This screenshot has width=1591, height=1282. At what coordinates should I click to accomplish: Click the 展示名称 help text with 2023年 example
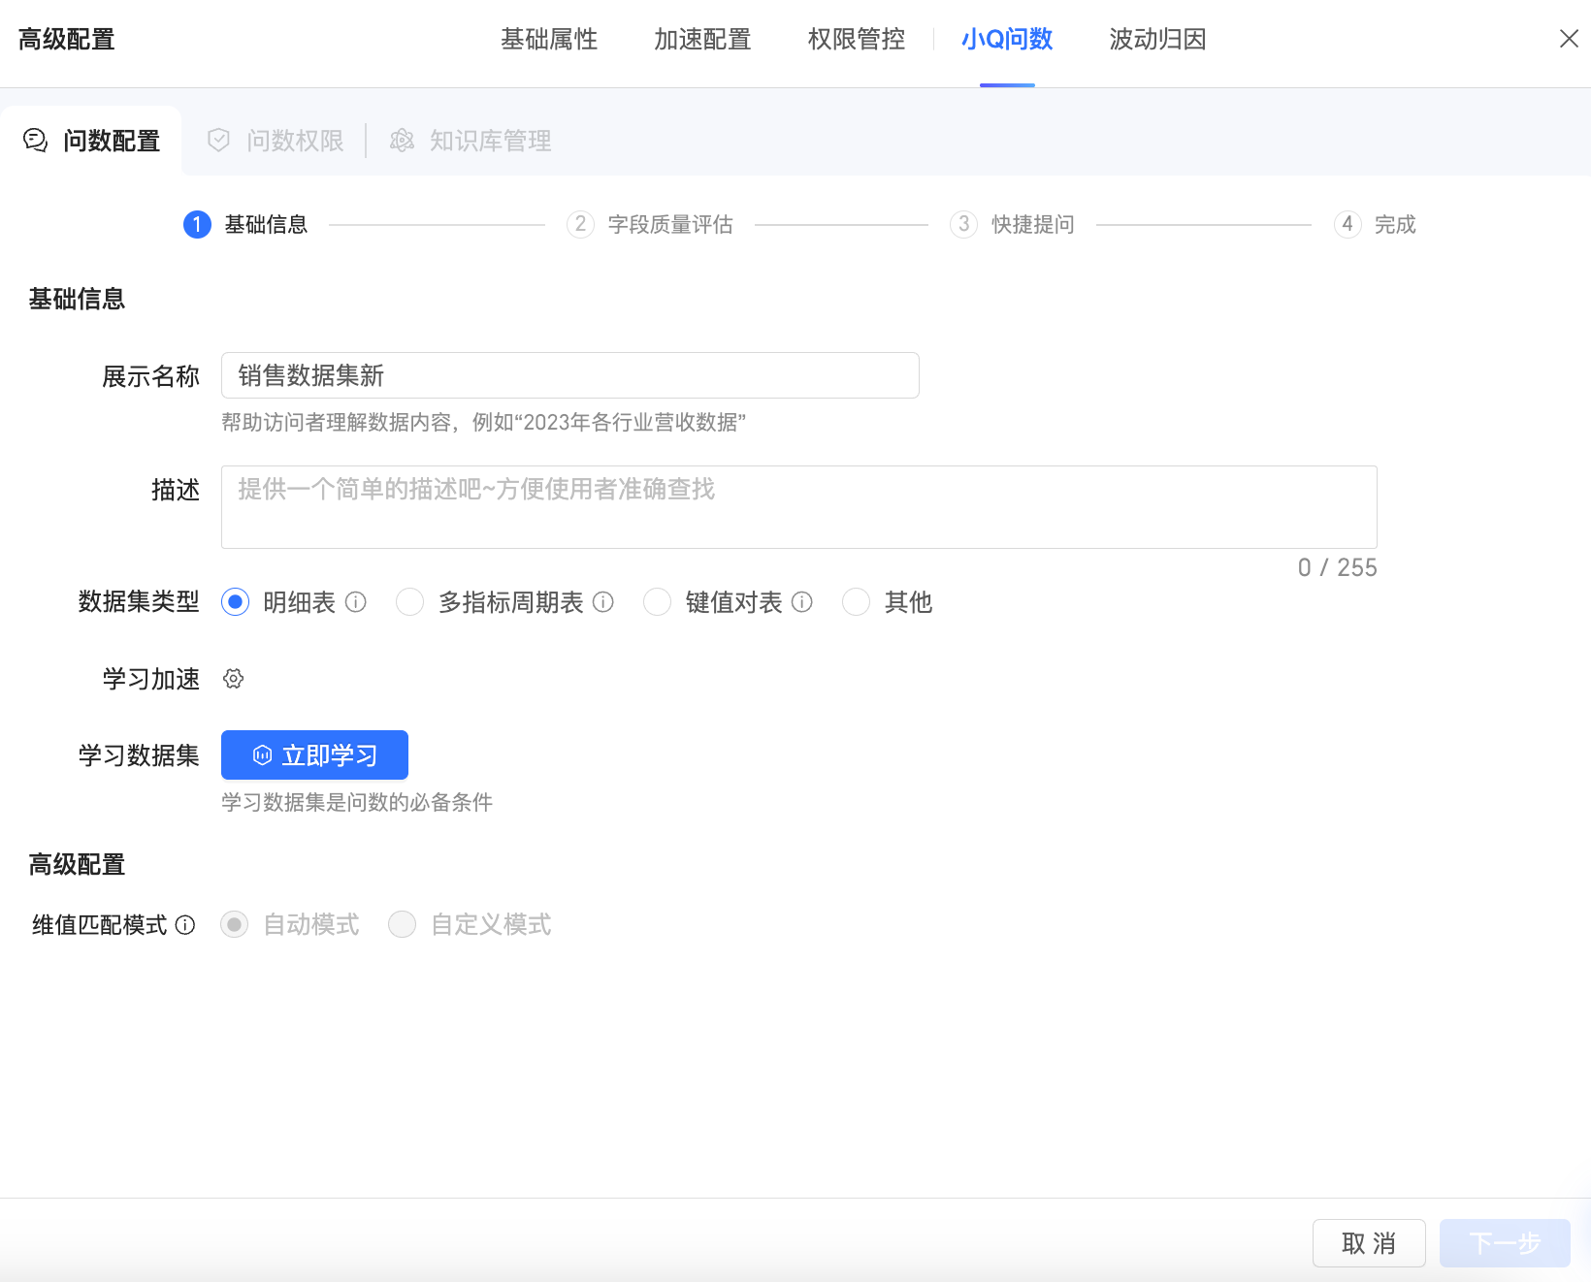pos(483,422)
